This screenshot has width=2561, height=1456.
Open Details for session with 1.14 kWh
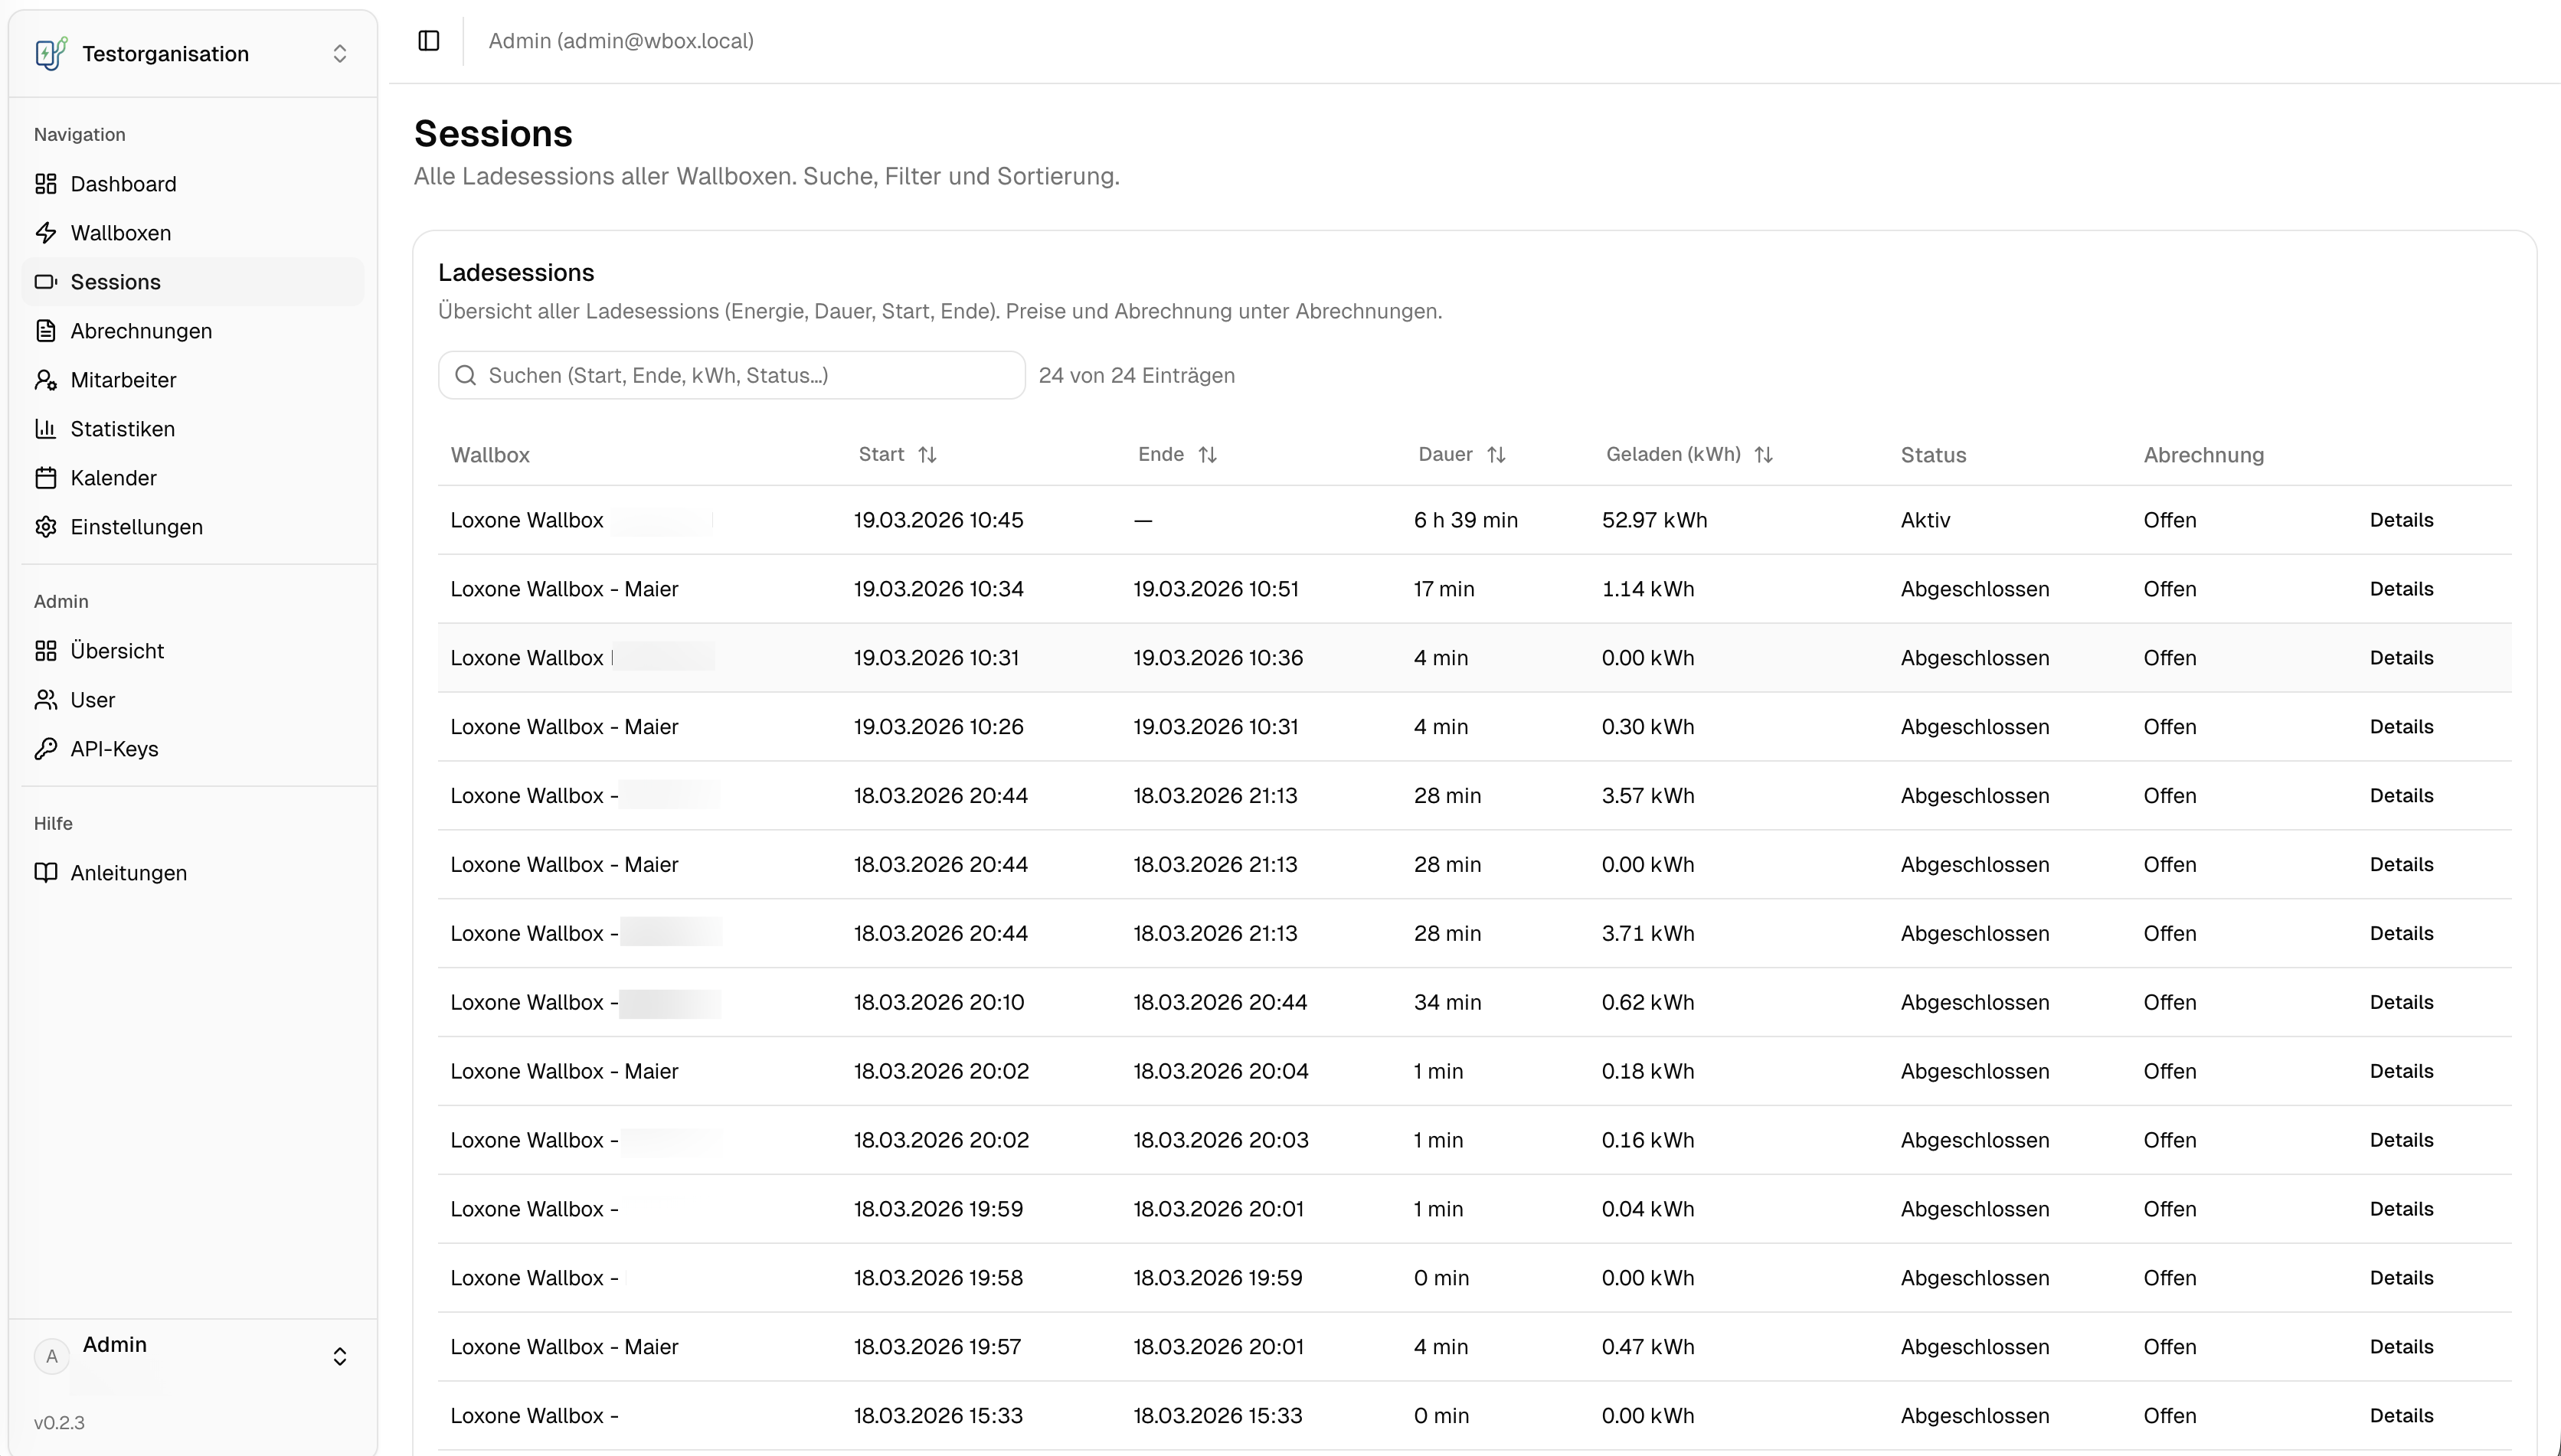click(2401, 589)
